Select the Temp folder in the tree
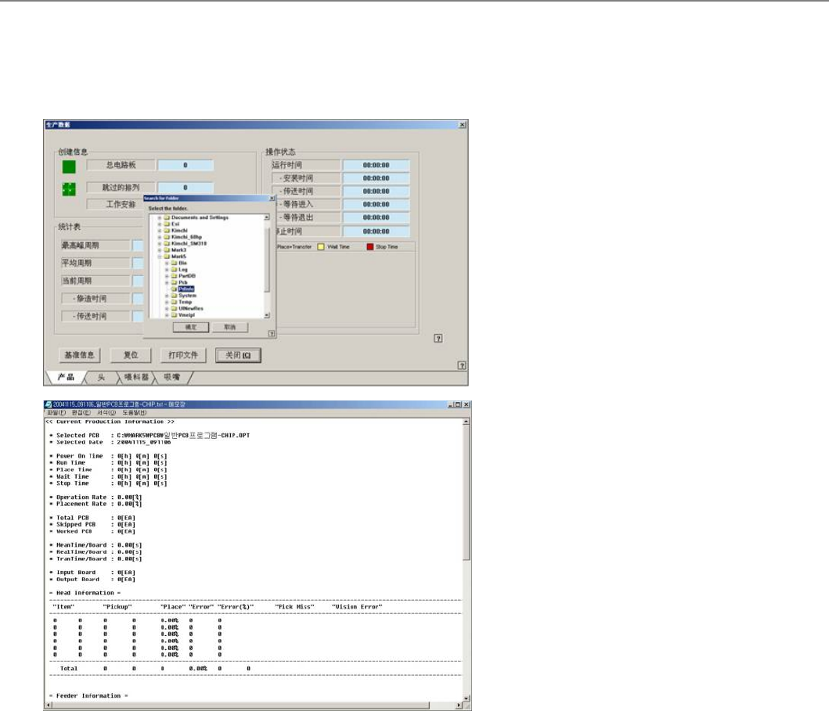The image size is (829, 711). (185, 302)
